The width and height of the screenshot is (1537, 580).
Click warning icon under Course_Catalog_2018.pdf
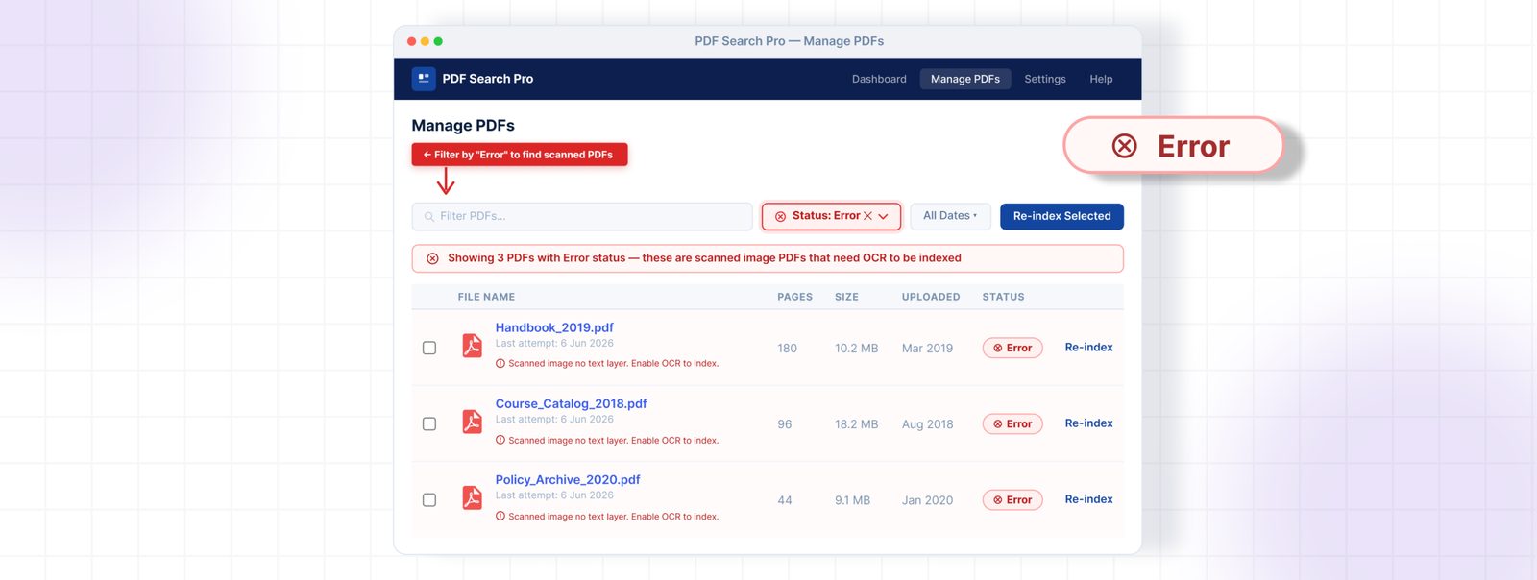point(500,441)
